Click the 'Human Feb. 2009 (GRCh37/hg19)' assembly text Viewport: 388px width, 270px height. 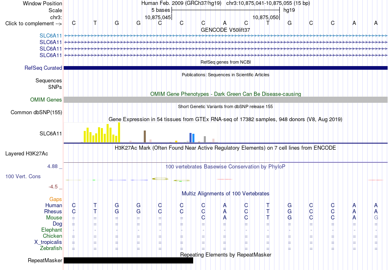pyautogui.click(x=182, y=3)
